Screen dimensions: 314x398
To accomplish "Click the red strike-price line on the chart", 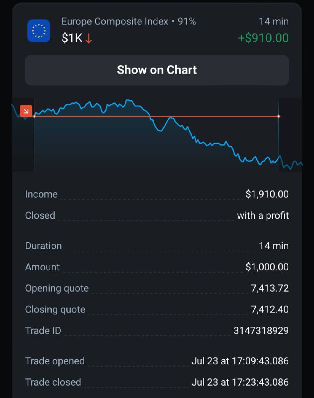I will [x=156, y=116].
